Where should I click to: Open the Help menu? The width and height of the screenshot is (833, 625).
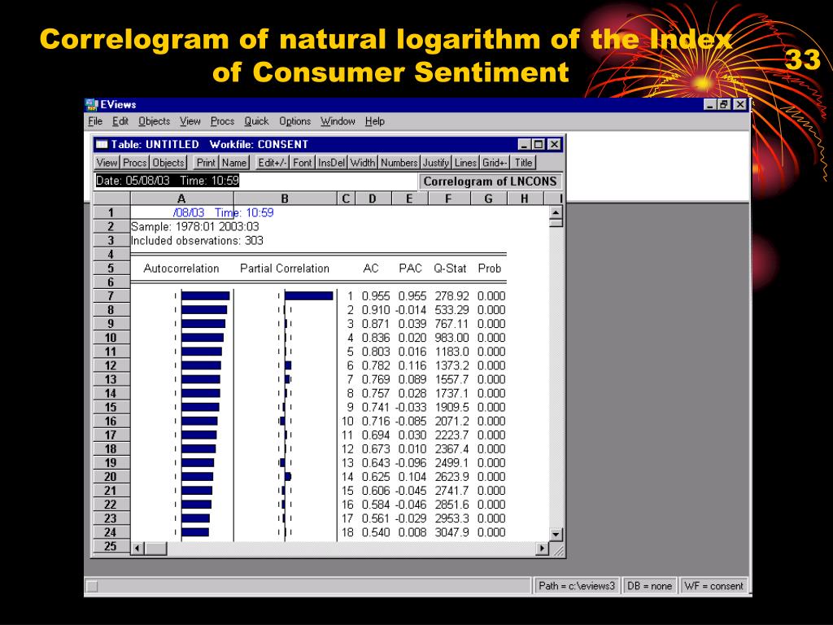click(x=374, y=121)
